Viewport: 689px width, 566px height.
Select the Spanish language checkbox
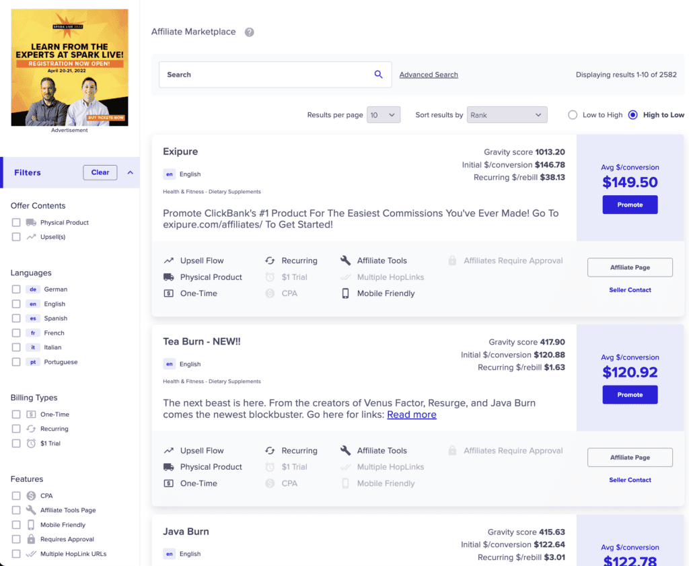[x=16, y=318]
